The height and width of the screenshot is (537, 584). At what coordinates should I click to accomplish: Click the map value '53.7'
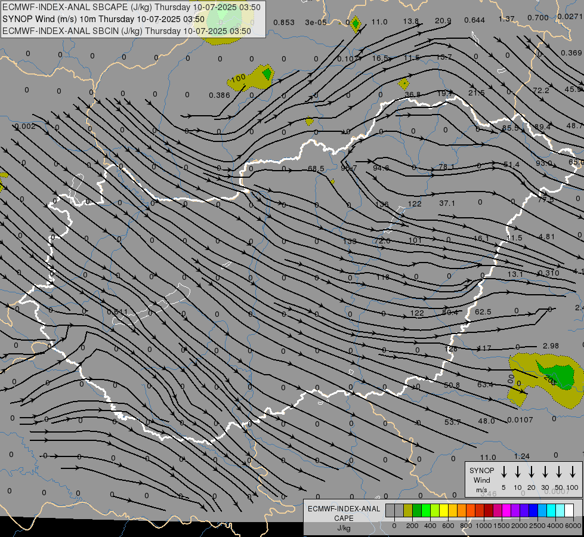(453, 422)
